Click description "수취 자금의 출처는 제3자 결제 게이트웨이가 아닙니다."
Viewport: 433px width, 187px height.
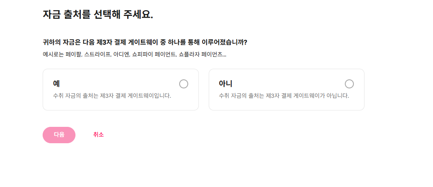284,96
